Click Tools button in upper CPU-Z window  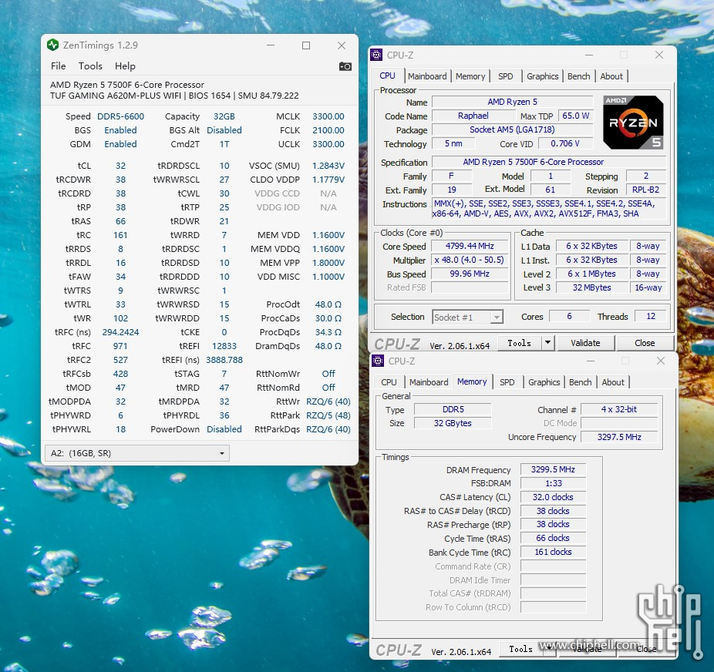(519, 343)
